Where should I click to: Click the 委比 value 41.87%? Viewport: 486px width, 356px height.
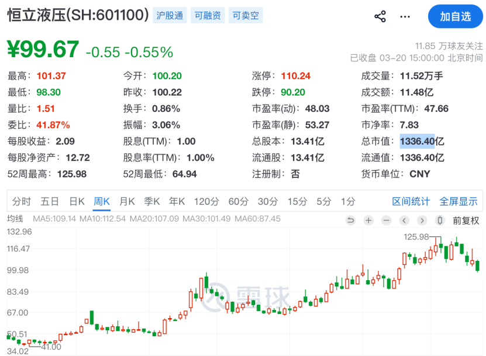tap(53, 125)
